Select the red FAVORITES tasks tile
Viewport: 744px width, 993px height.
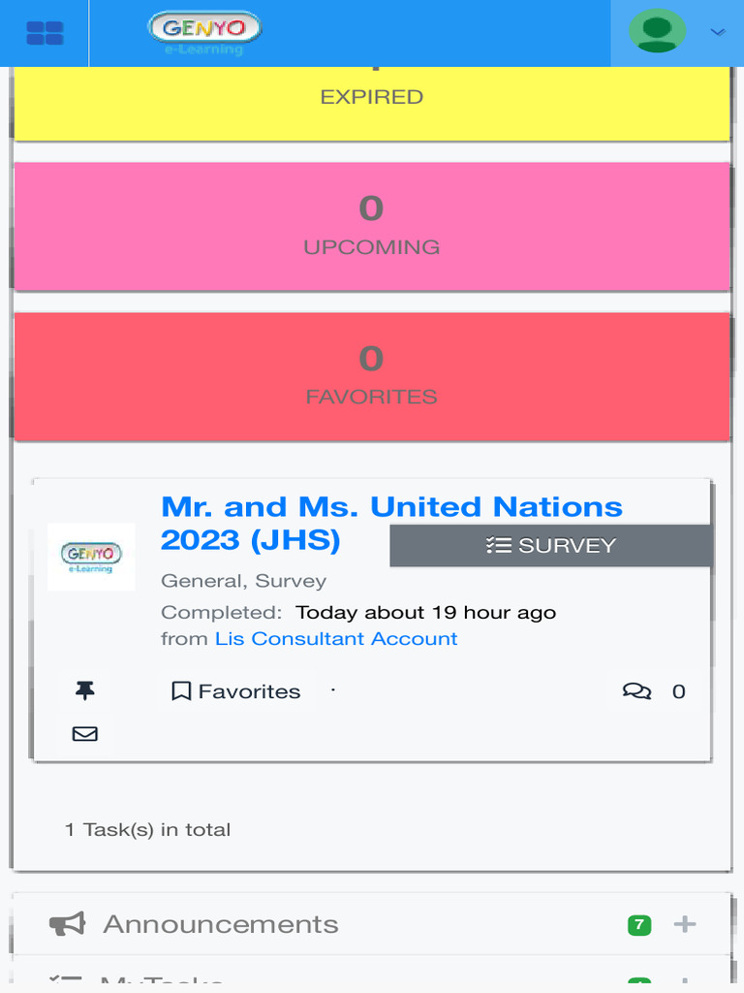click(x=372, y=377)
